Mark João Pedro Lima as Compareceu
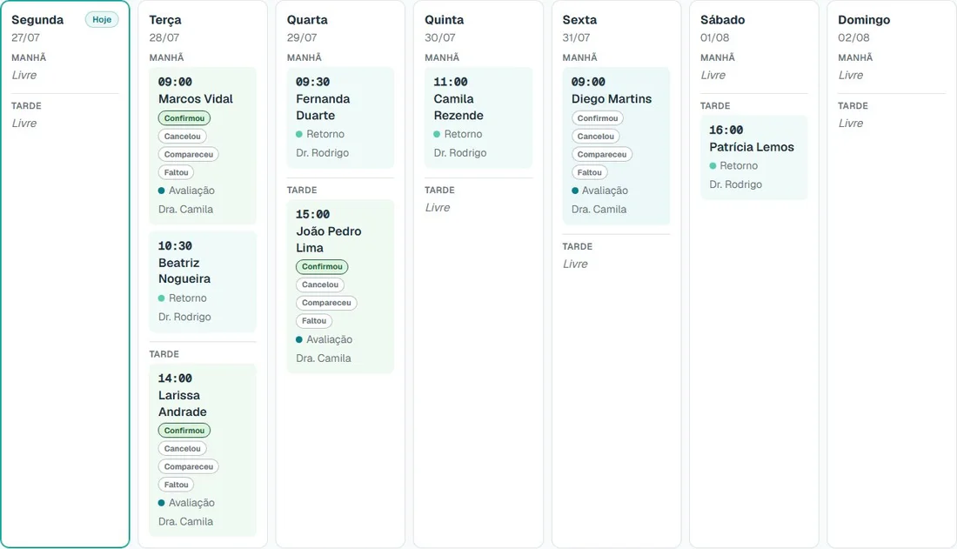The image size is (957, 549). coord(326,302)
